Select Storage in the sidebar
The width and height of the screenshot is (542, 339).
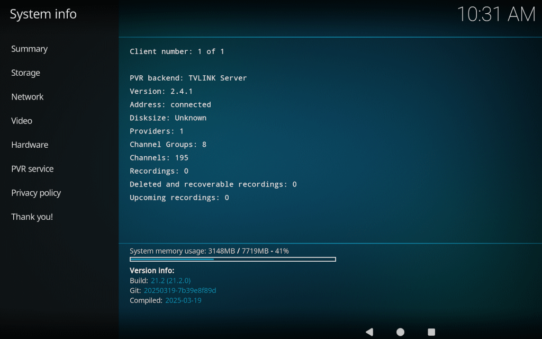25,73
